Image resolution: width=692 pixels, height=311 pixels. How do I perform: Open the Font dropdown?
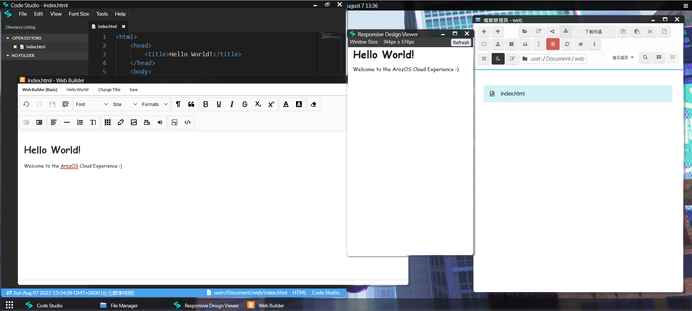(92, 105)
